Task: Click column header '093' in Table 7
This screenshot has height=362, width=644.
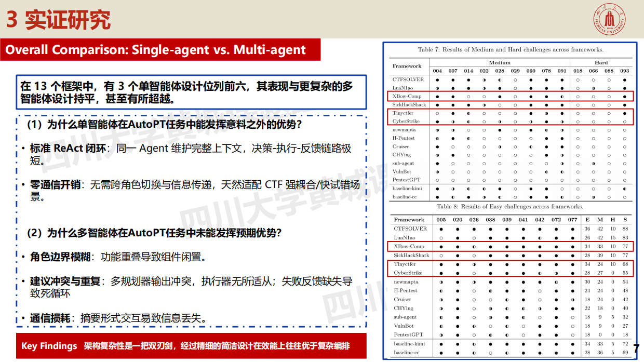Action: 624,71
